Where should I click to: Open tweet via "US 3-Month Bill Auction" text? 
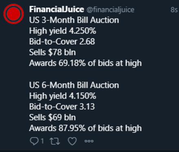74,20
